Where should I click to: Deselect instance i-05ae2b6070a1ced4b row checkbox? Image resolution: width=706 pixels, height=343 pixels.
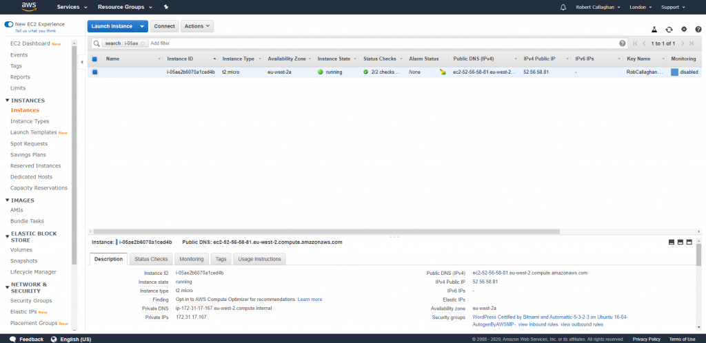click(94, 72)
